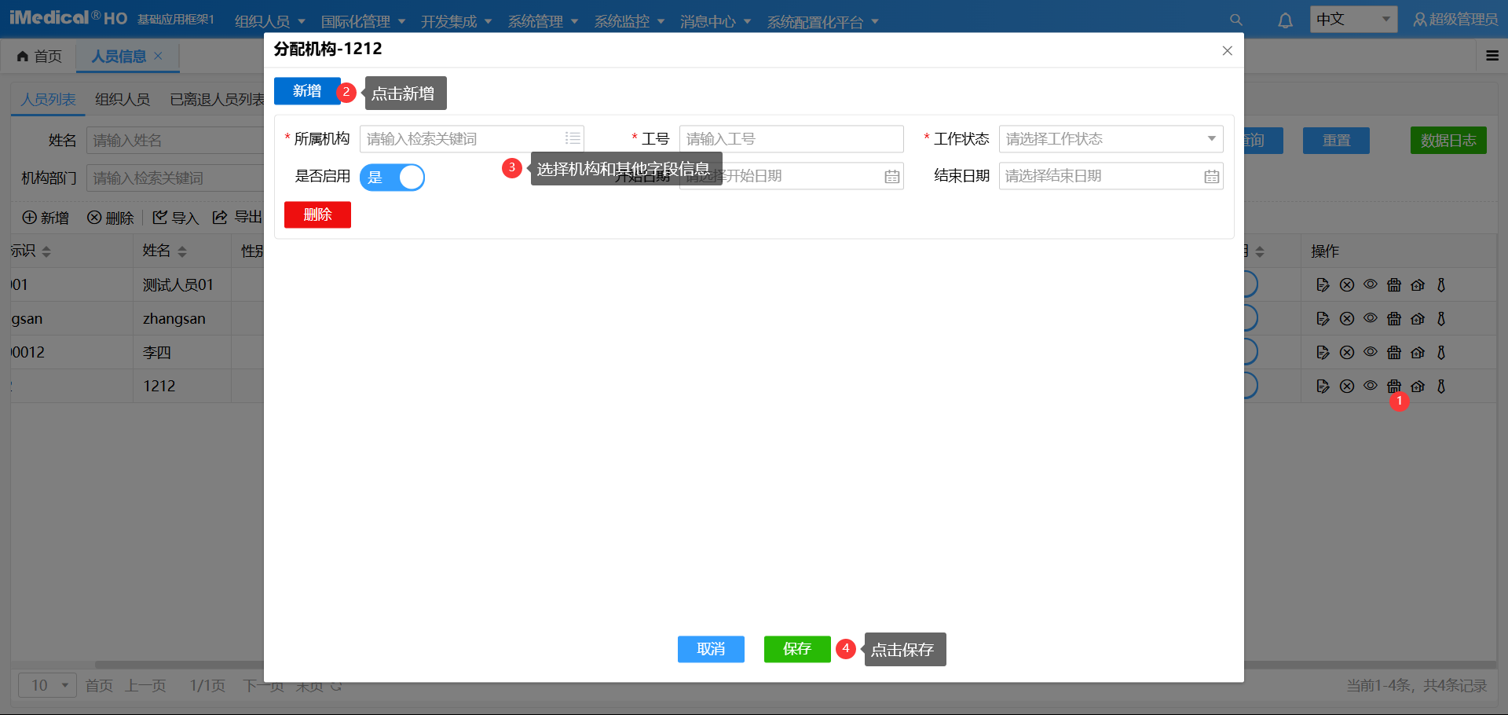Click the list icon in 所属机构 field
The width and height of the screenshot is (1508, 715).
tap(573, 139)
